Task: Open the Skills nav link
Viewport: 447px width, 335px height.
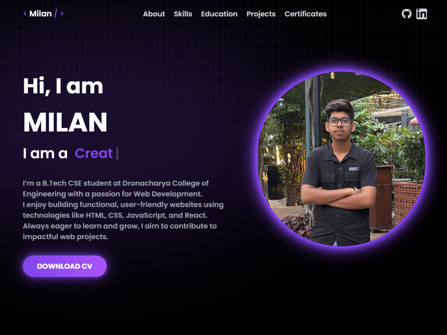Action: pos(183,14)
